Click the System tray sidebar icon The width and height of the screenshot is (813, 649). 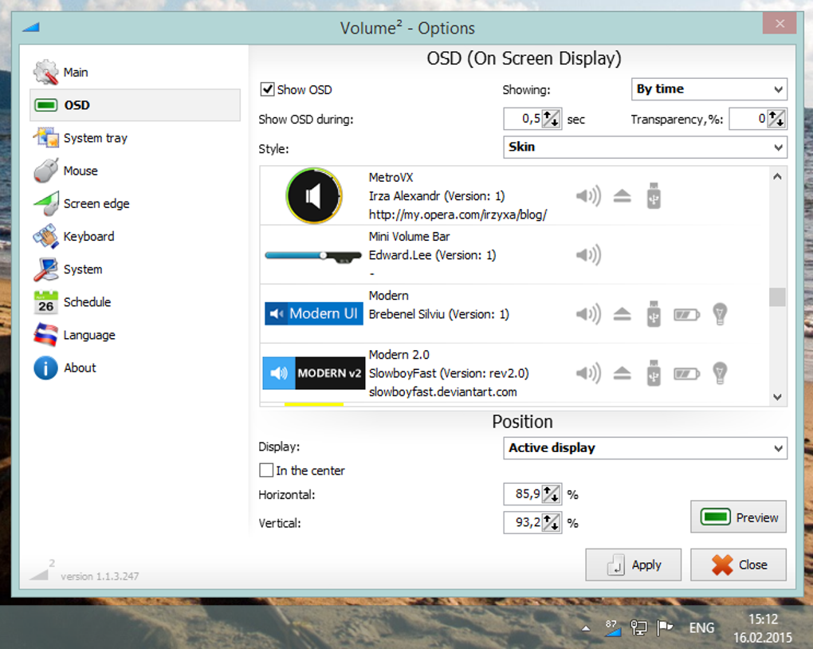(46, 138)
